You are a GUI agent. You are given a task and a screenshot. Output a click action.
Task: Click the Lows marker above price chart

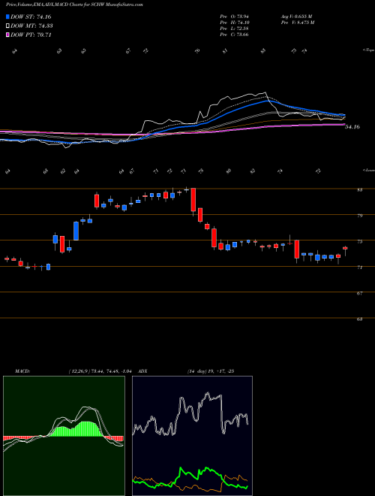point(369,170)
